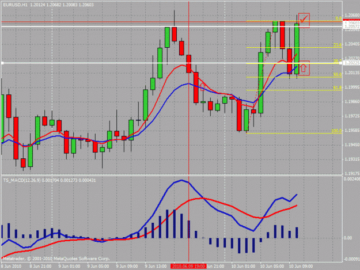This screenshot has width=360, height=270.
Task: Click the 9 Jun 05:00 time label
Action: click(98, 267)
